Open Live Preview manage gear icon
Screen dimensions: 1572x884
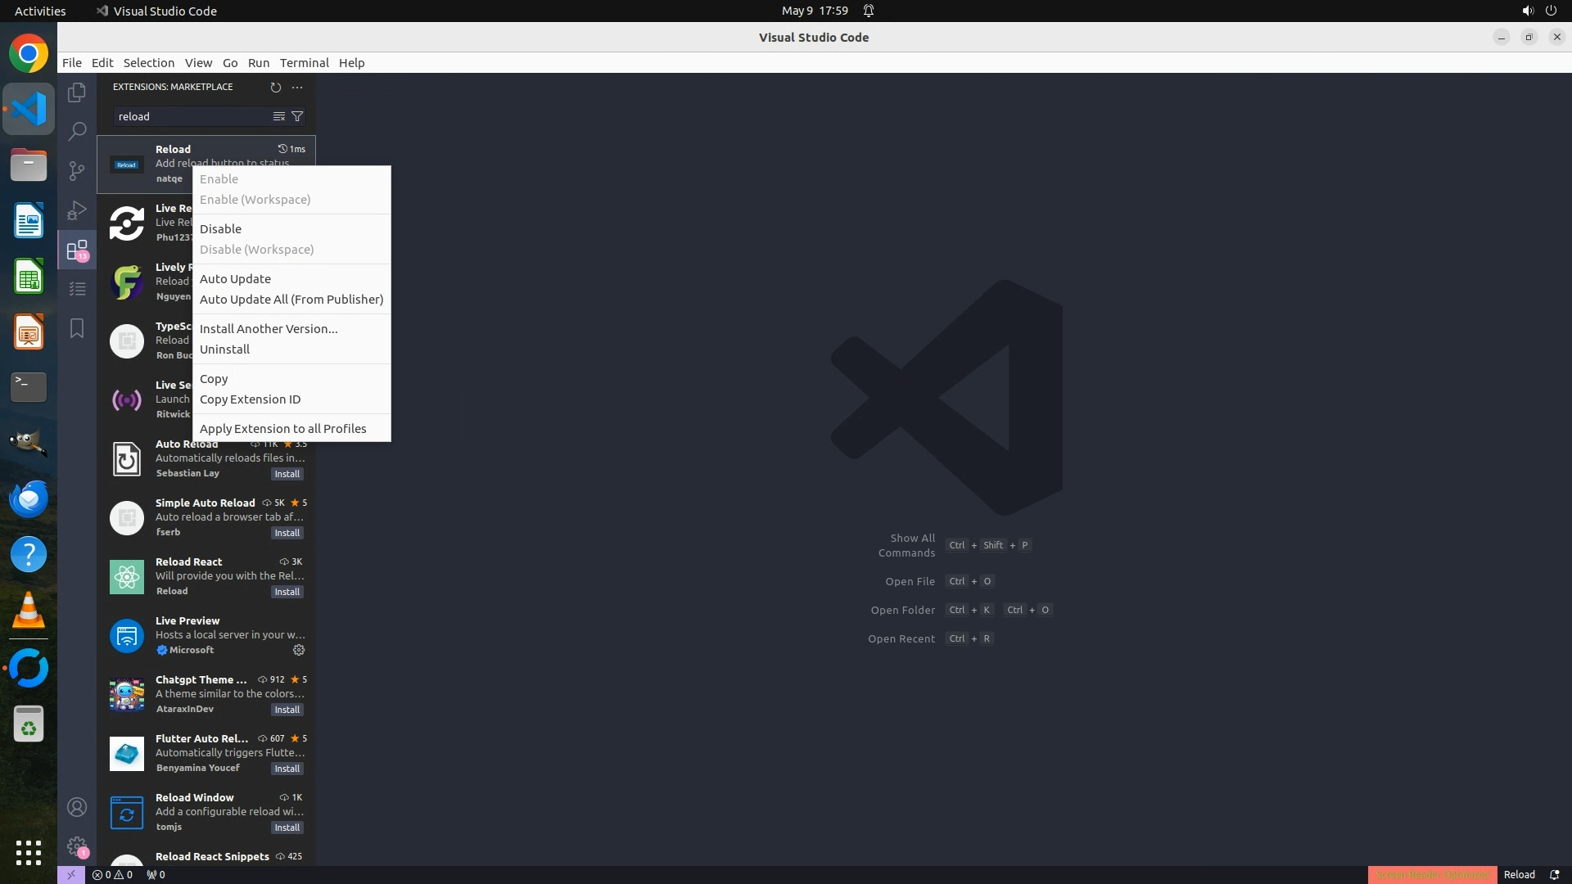(299, 650)
